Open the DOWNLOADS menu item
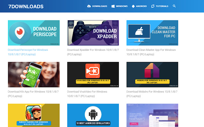 [x=100, y=6]
